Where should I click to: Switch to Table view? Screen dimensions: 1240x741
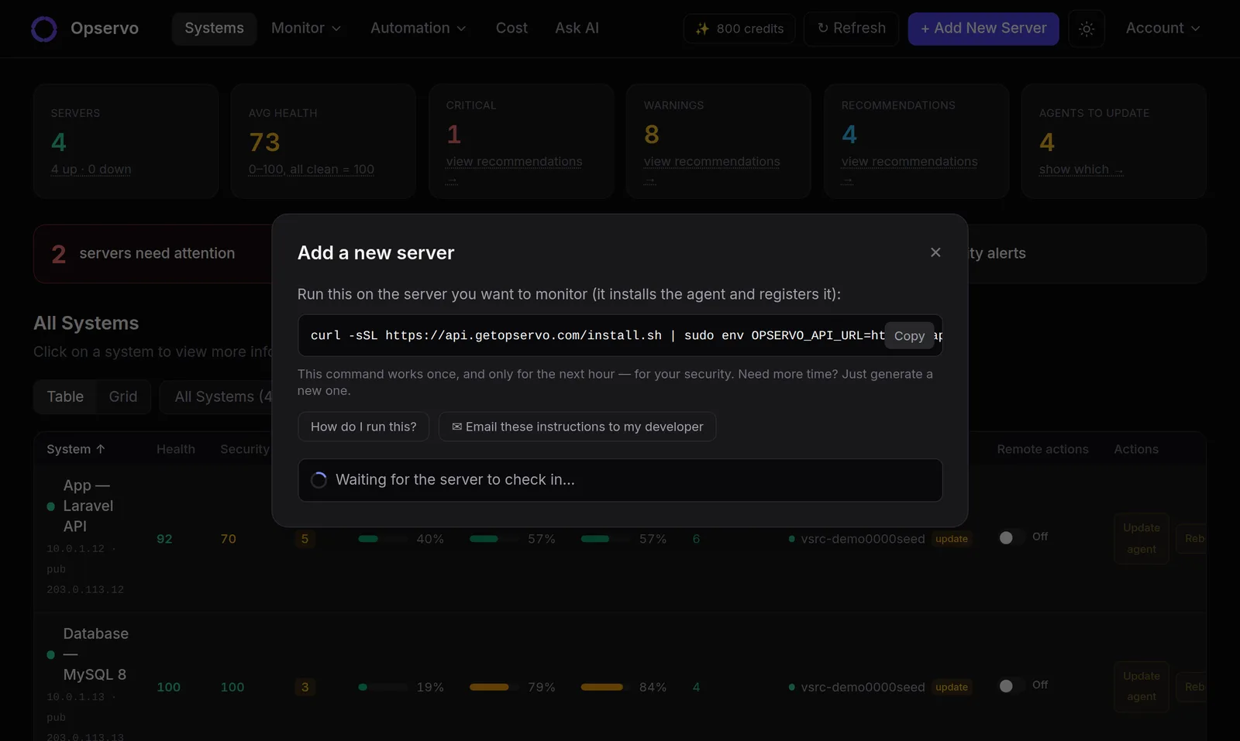pos(65,397)
